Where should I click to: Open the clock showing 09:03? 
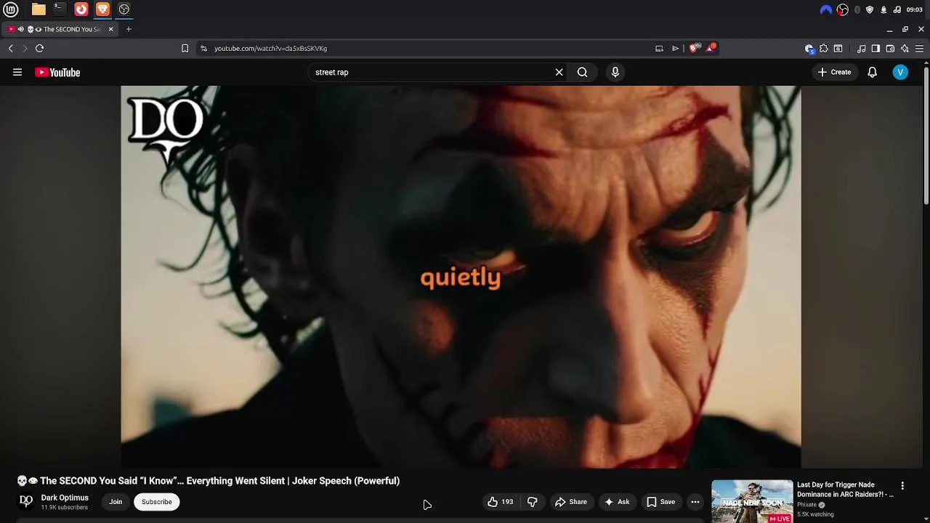click(915, 9)
